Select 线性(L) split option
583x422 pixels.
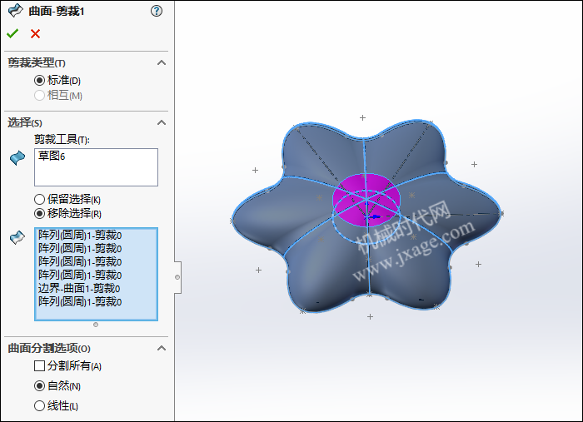[x=39, y=405]
